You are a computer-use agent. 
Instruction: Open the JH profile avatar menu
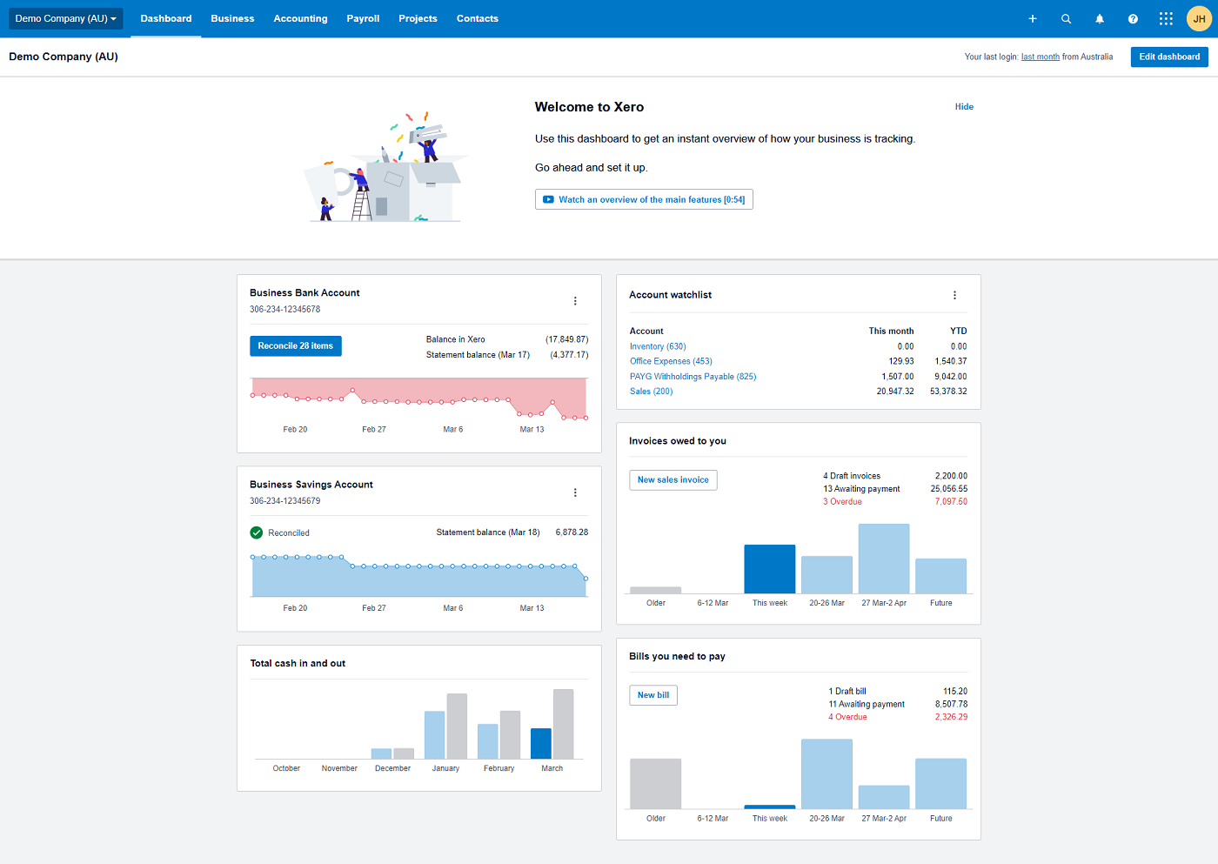coord(1199,18)
